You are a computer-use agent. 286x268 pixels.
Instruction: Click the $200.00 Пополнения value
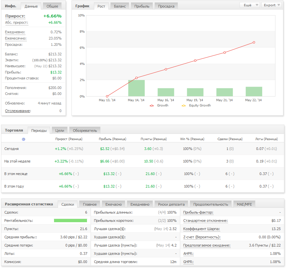click(x=55, y=88)
